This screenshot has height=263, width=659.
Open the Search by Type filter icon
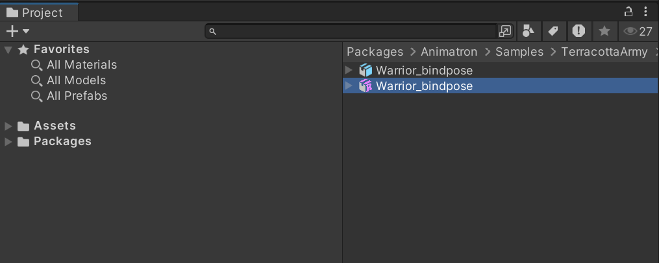pyautogui.click(x=528, y=31)
